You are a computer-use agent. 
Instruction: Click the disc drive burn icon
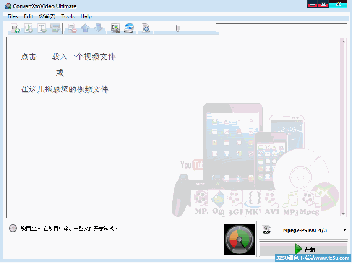(129, 28)
